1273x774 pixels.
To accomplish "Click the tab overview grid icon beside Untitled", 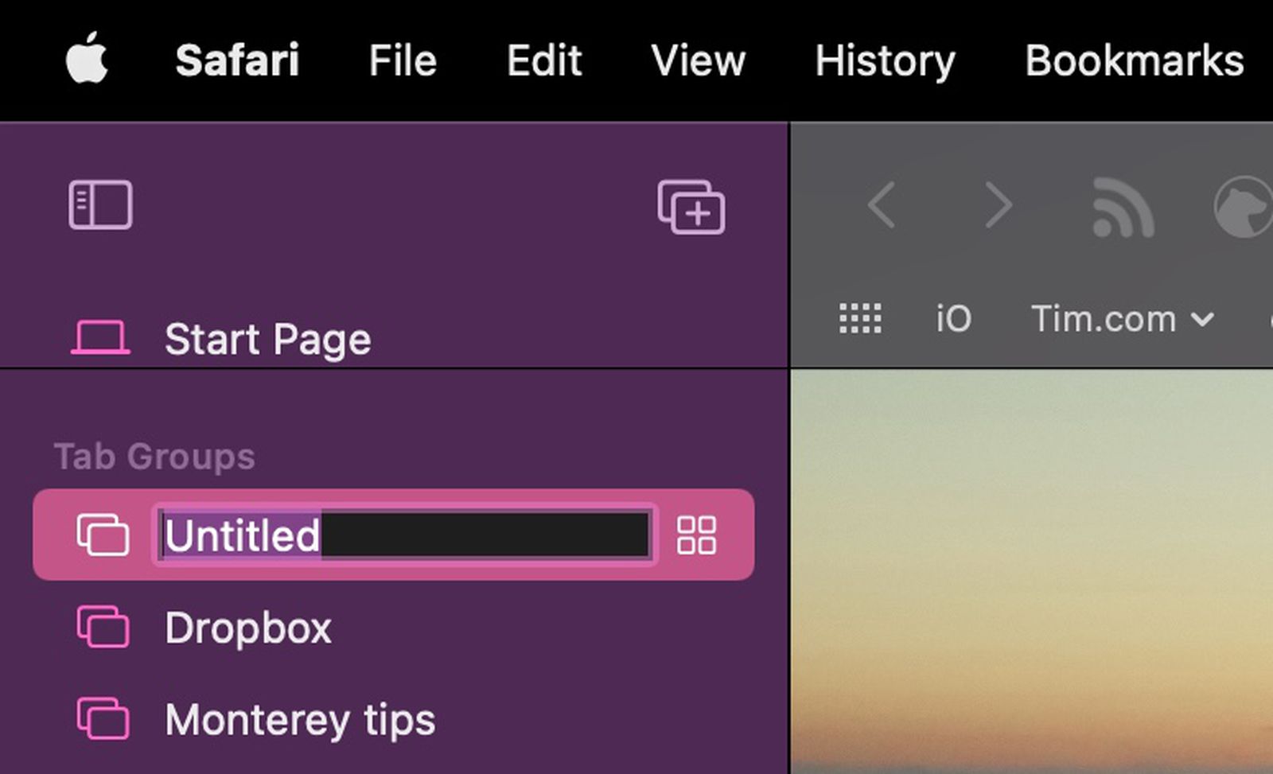I will pos(697,536).
